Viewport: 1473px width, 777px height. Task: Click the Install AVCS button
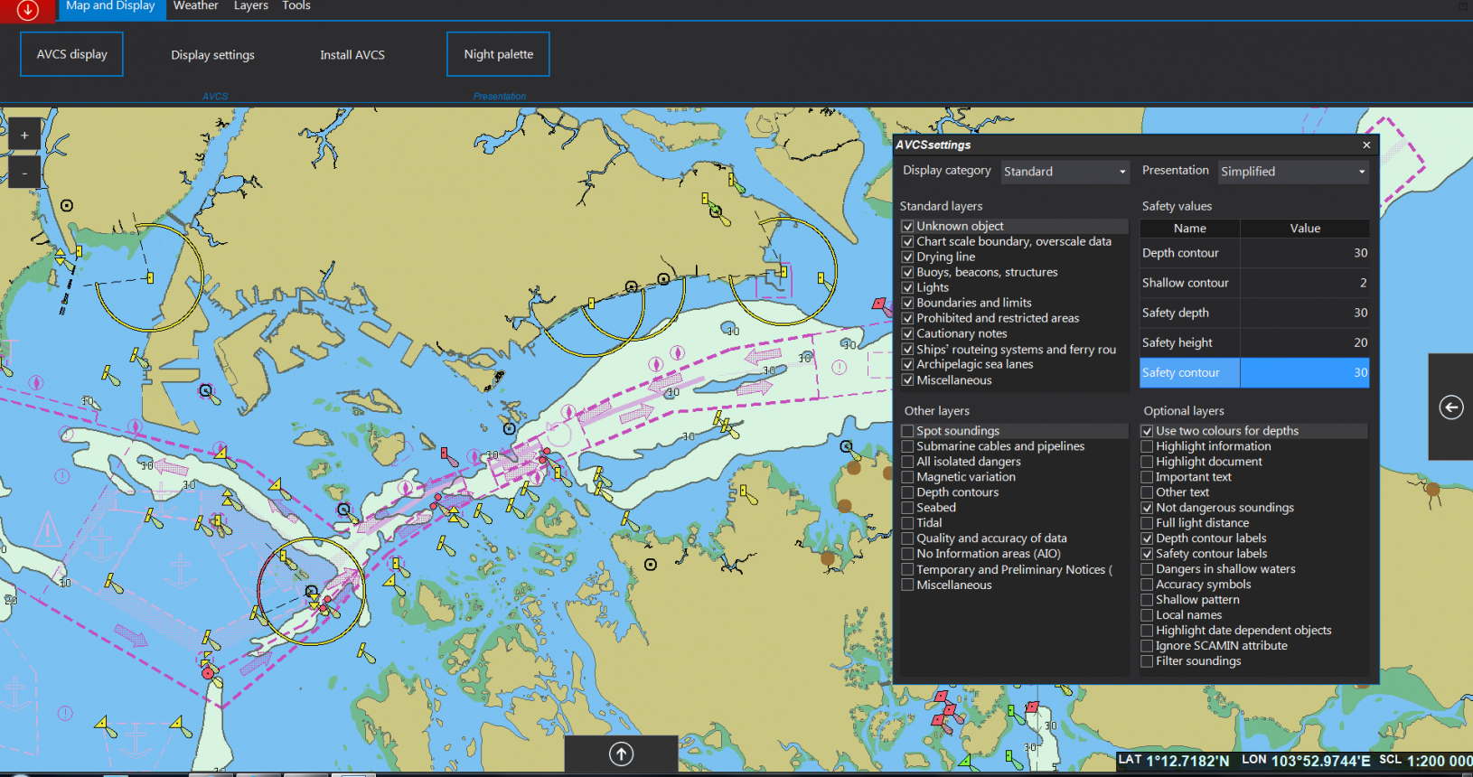352,55
